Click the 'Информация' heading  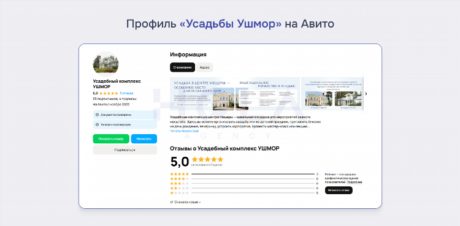click(188, 55)
